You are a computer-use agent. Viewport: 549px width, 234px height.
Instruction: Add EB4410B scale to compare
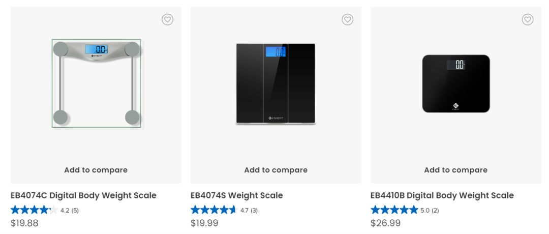[x=455, y=170]
